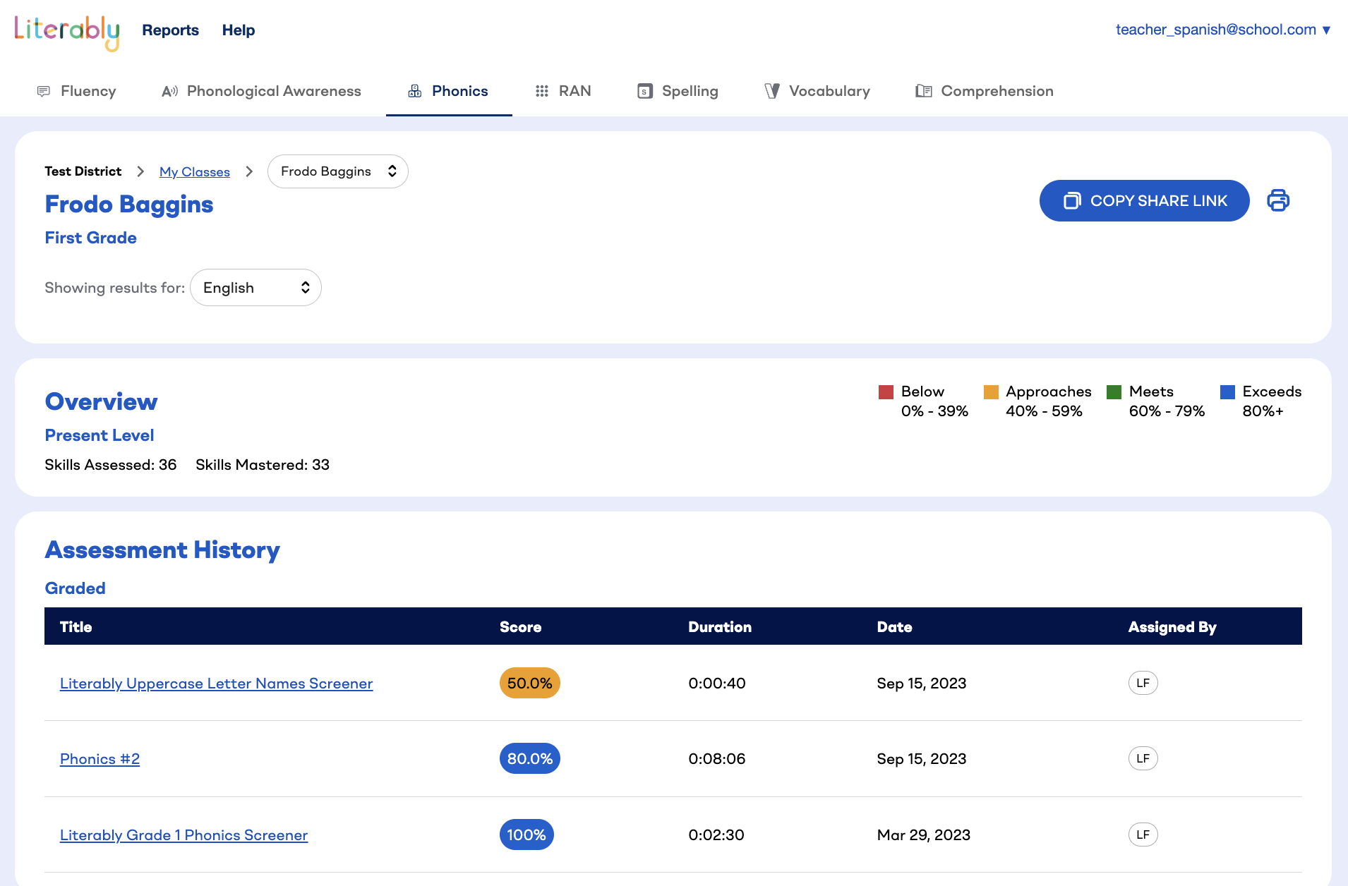Switch to the RAN tab
The image size is (1348, 886).
point(563,91)
